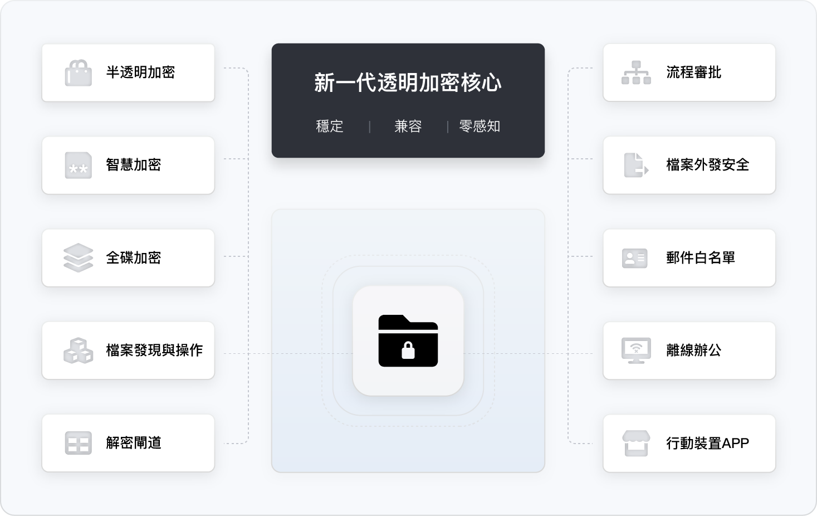Select 零感知 in the dark header
The height and width of the screenshot is (516, 817).
tap(480, 126)
